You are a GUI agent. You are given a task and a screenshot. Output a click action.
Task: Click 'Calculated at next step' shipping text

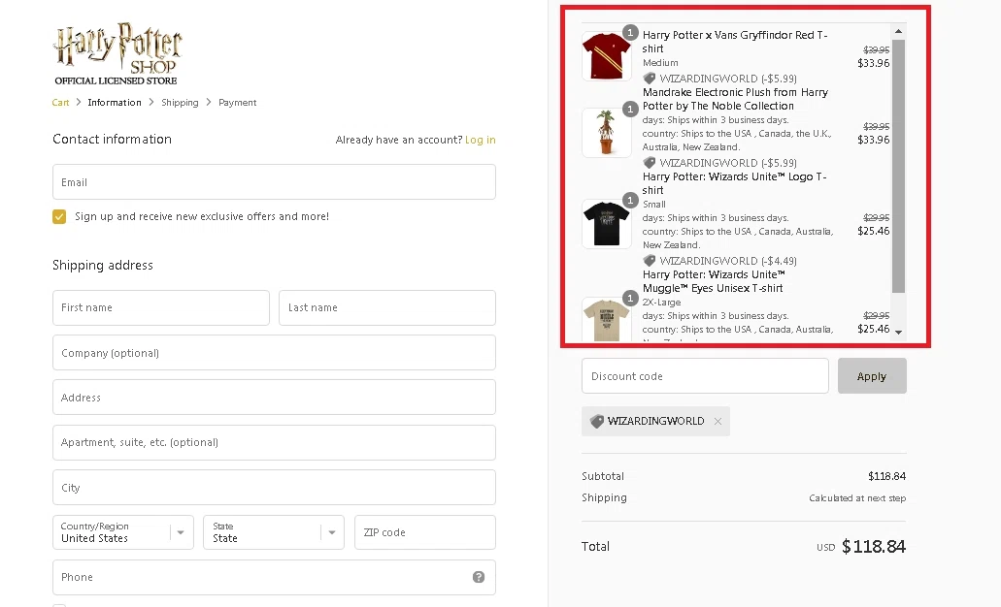point(857,498)
